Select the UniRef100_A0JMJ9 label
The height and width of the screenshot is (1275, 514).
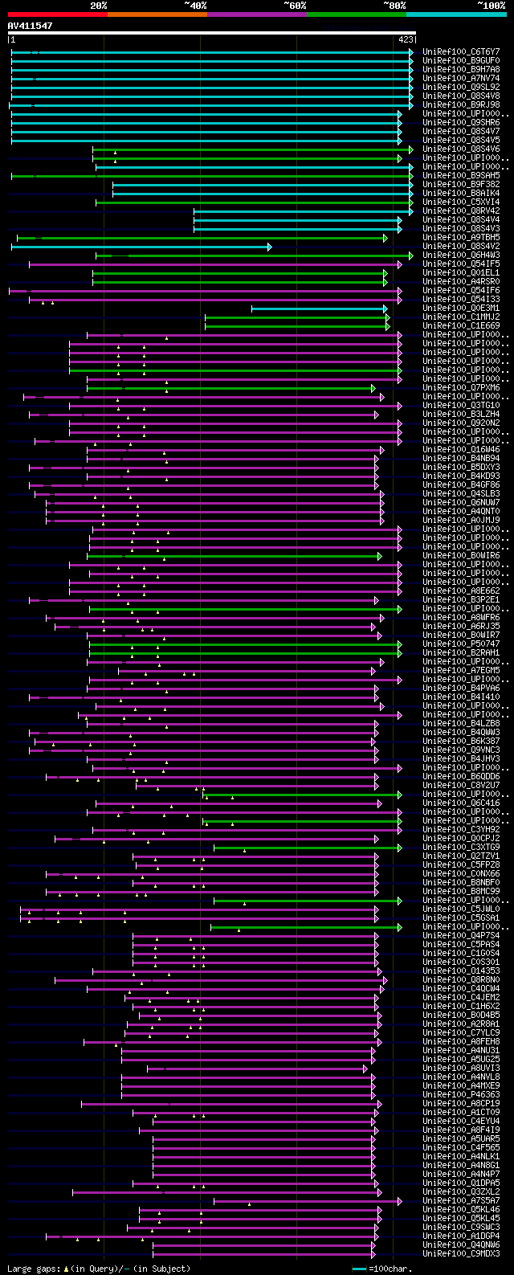pos(461,520)
